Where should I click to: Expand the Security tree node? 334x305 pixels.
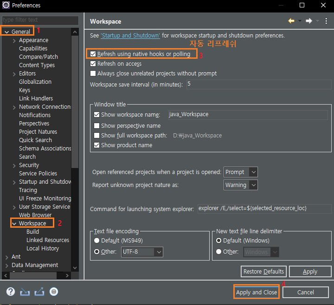pos(14,166)
